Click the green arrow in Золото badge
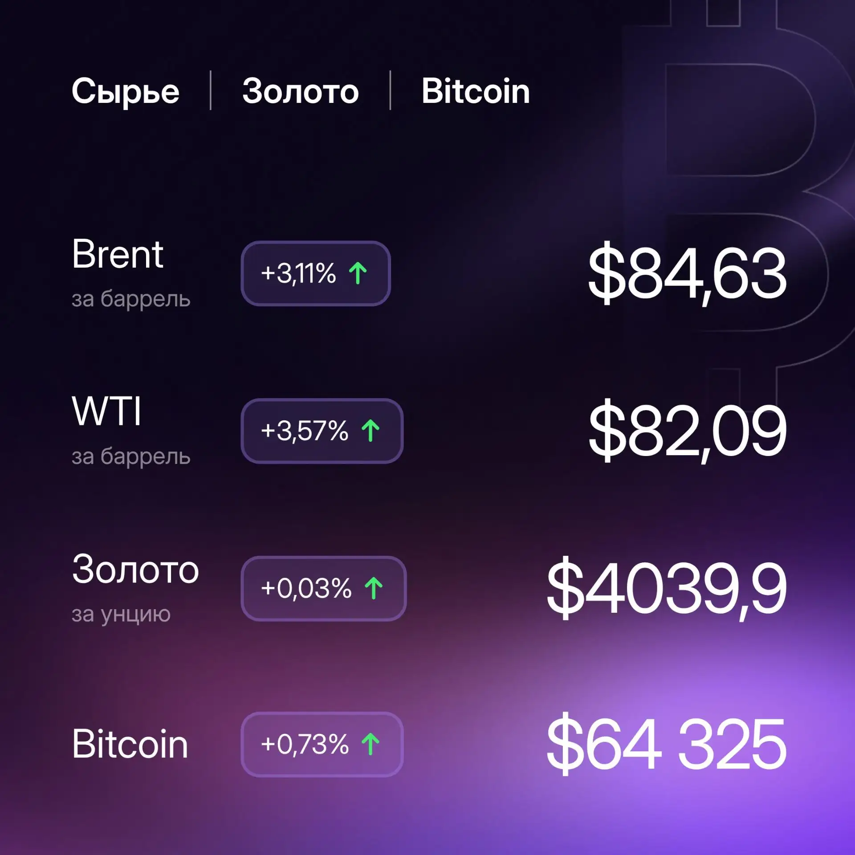Screen dimensions: 855x855 coord(374,588)
